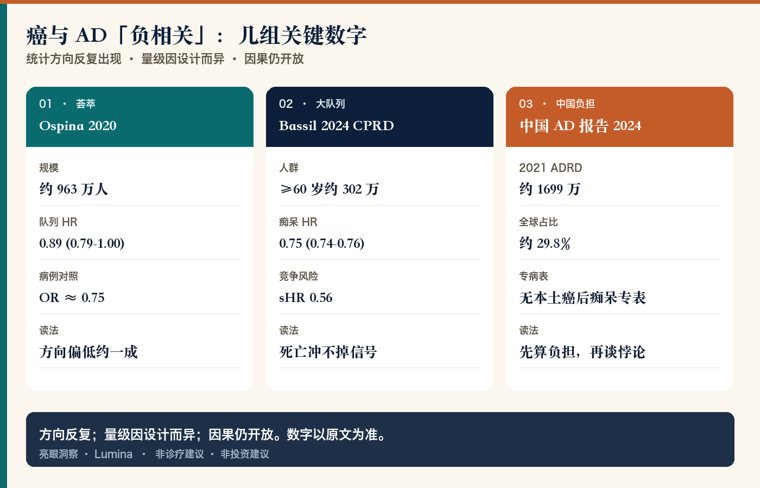Click the title 癌与 AD「负相关」:几组关键数字

click(197, 36)
